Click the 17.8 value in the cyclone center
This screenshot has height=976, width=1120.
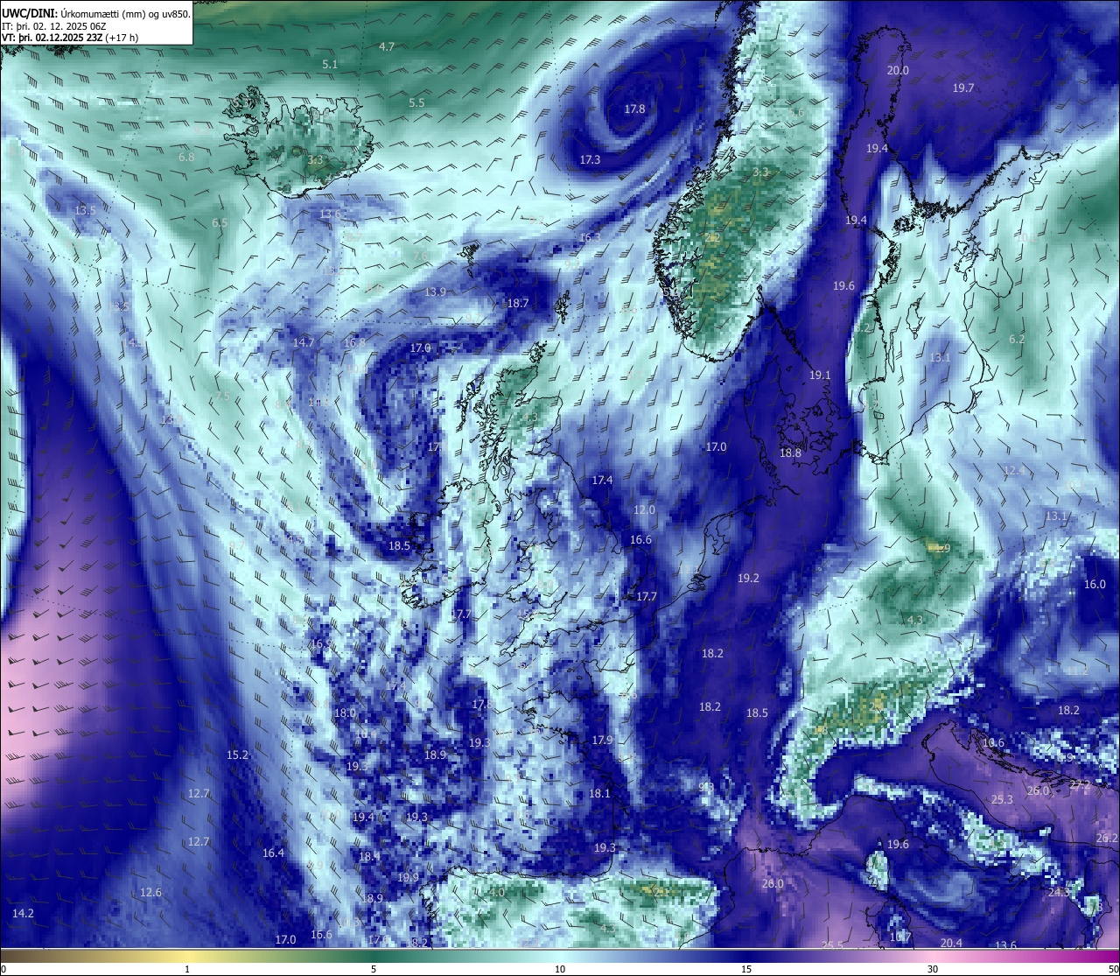tap(634, 109)
